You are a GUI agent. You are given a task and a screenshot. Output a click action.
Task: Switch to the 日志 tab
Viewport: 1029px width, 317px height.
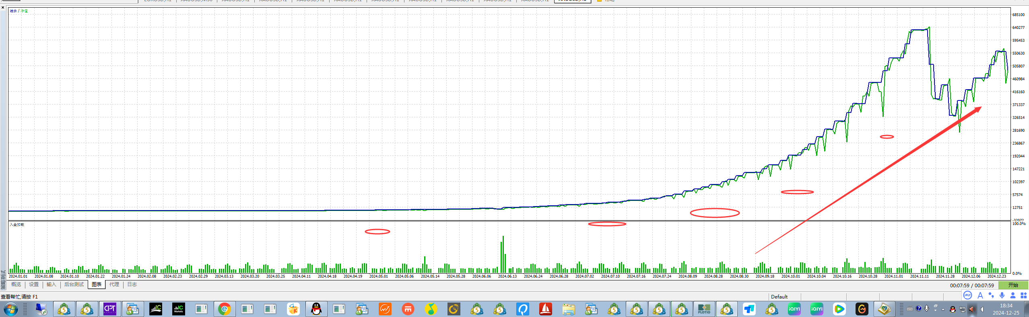point(132,284)
